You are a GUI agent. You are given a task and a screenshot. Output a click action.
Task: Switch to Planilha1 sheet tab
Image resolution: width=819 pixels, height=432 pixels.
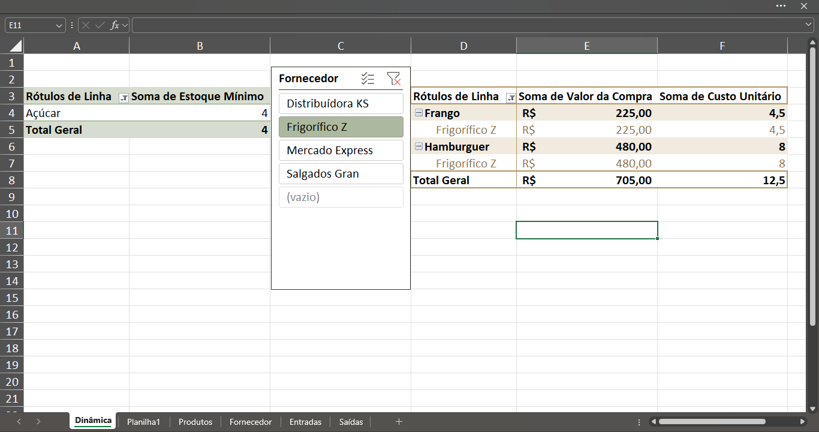click(x=143, y=422)
